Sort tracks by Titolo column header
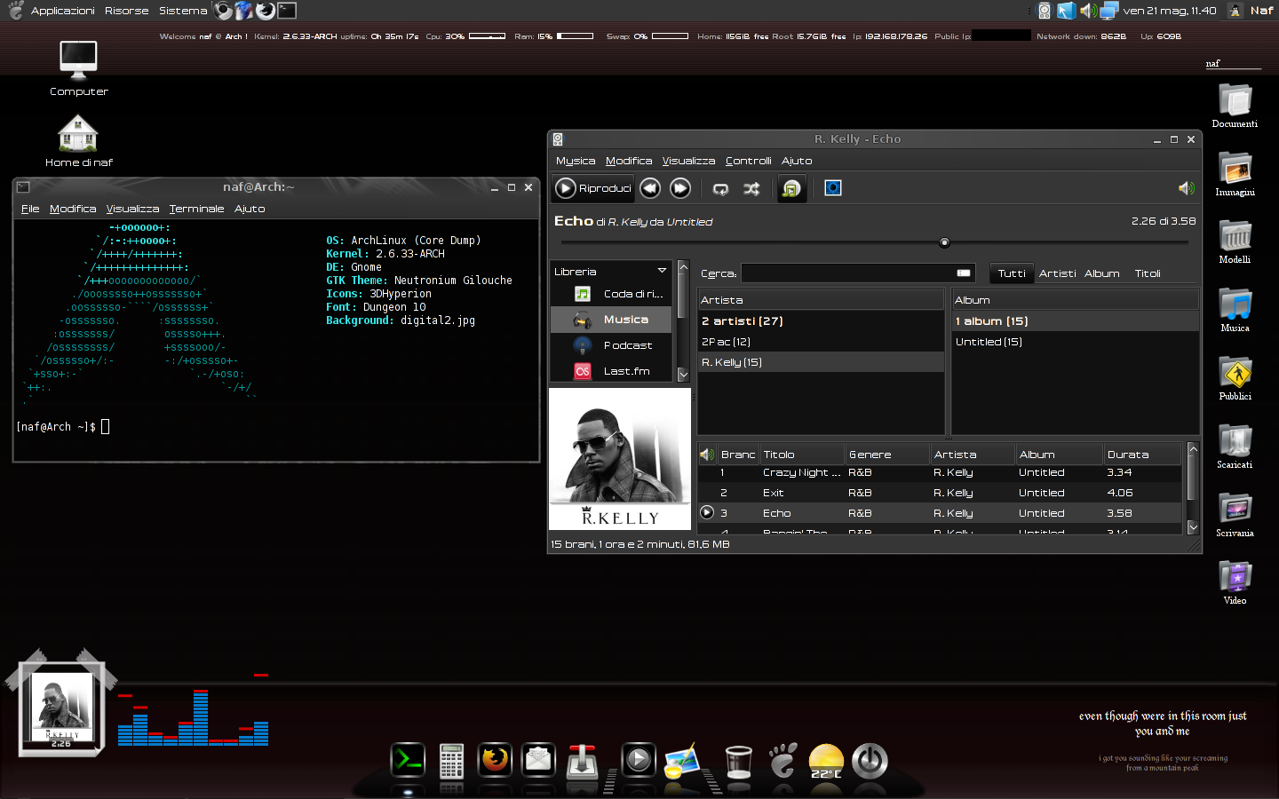This screenshot has height=799, width=1279. coord(802,455)
